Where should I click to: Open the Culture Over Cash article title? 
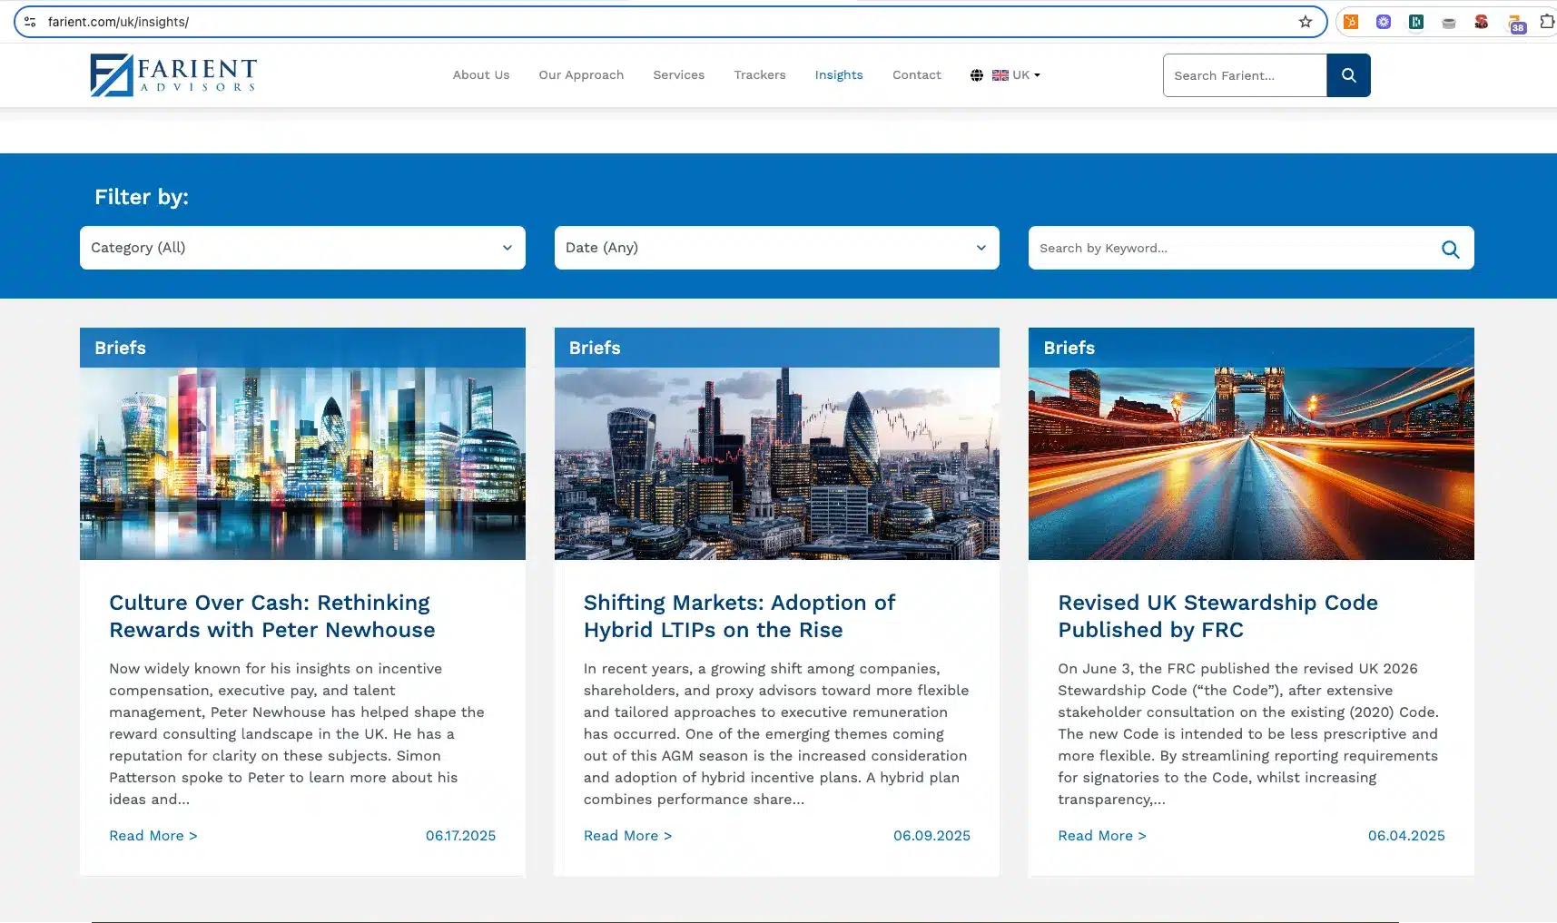[x=272, y=616]
